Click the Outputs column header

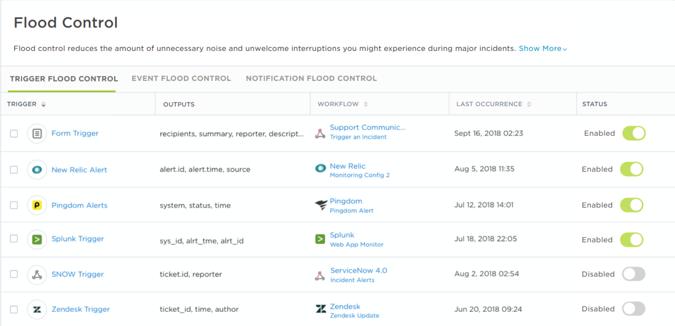179,105
